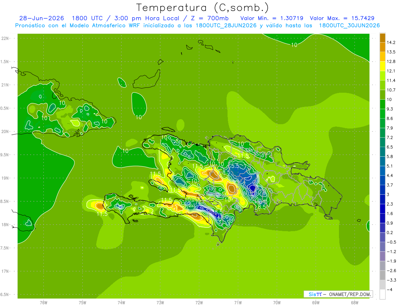Viewport: 398px width, 307px height.
Task: Click the "1800UTC_30JUN2026" valid-until timestamp
Action: pyautogui.click(x=350, y=26)
